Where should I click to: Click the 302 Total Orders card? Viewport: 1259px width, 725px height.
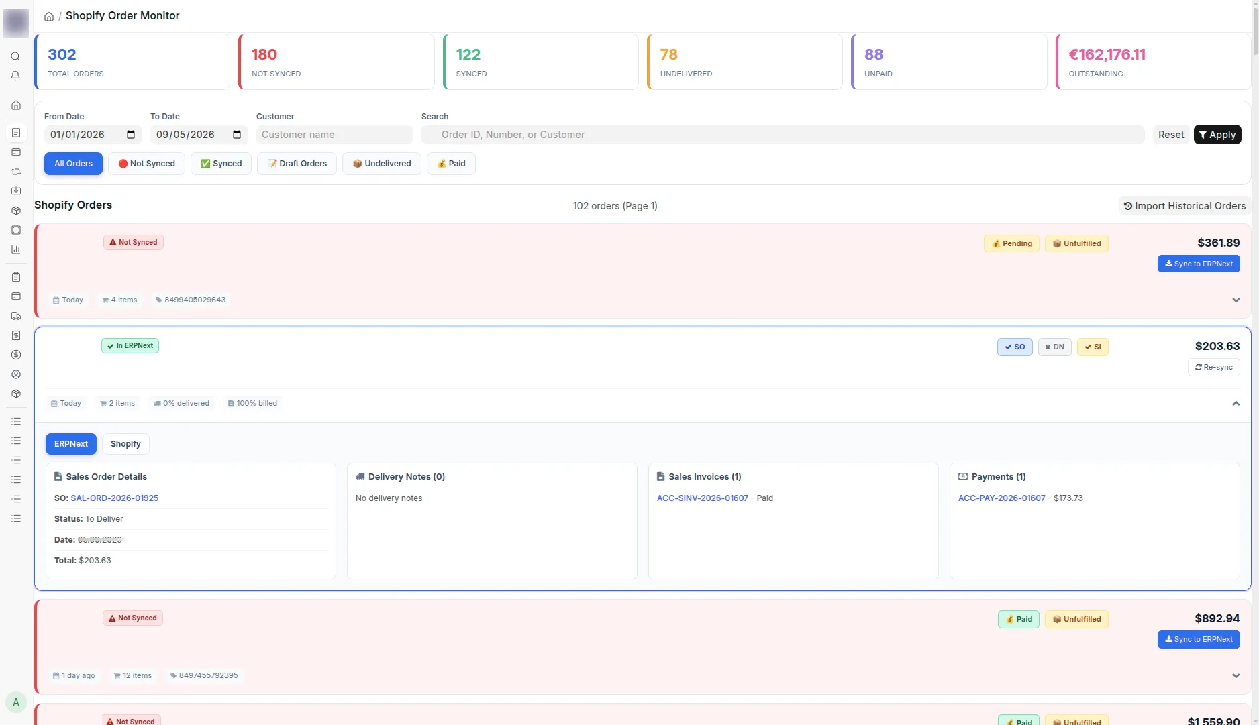(132, 62)
